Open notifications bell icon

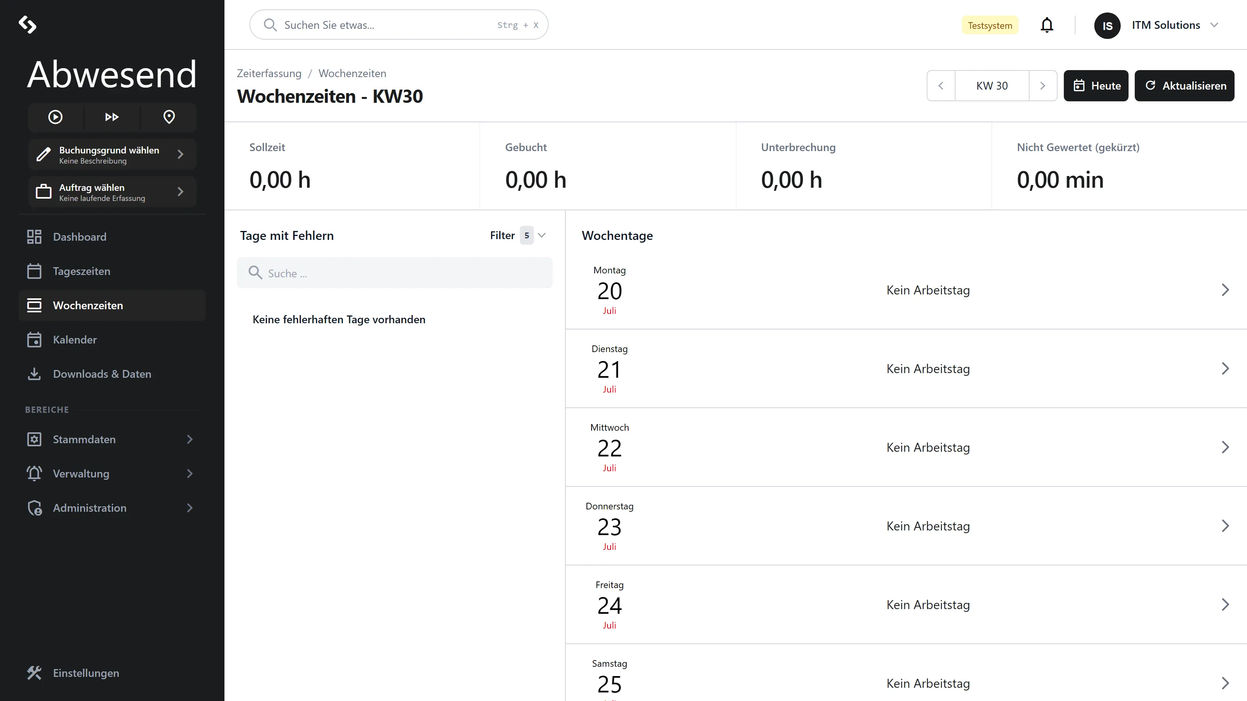(1047, 25)
